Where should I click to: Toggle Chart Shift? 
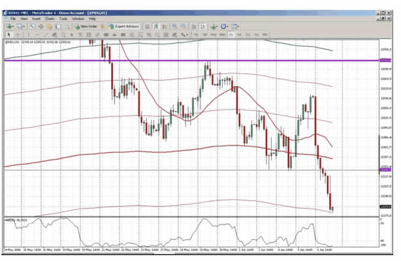(x=202, y=26)
